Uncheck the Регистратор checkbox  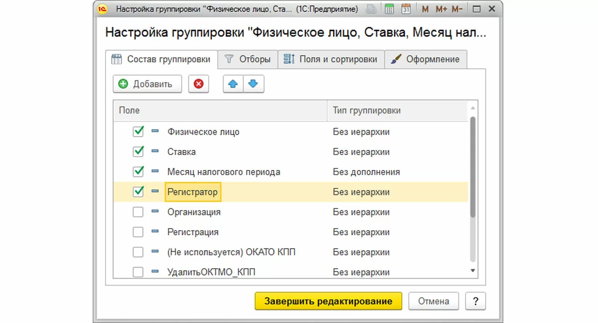point(138,191)
